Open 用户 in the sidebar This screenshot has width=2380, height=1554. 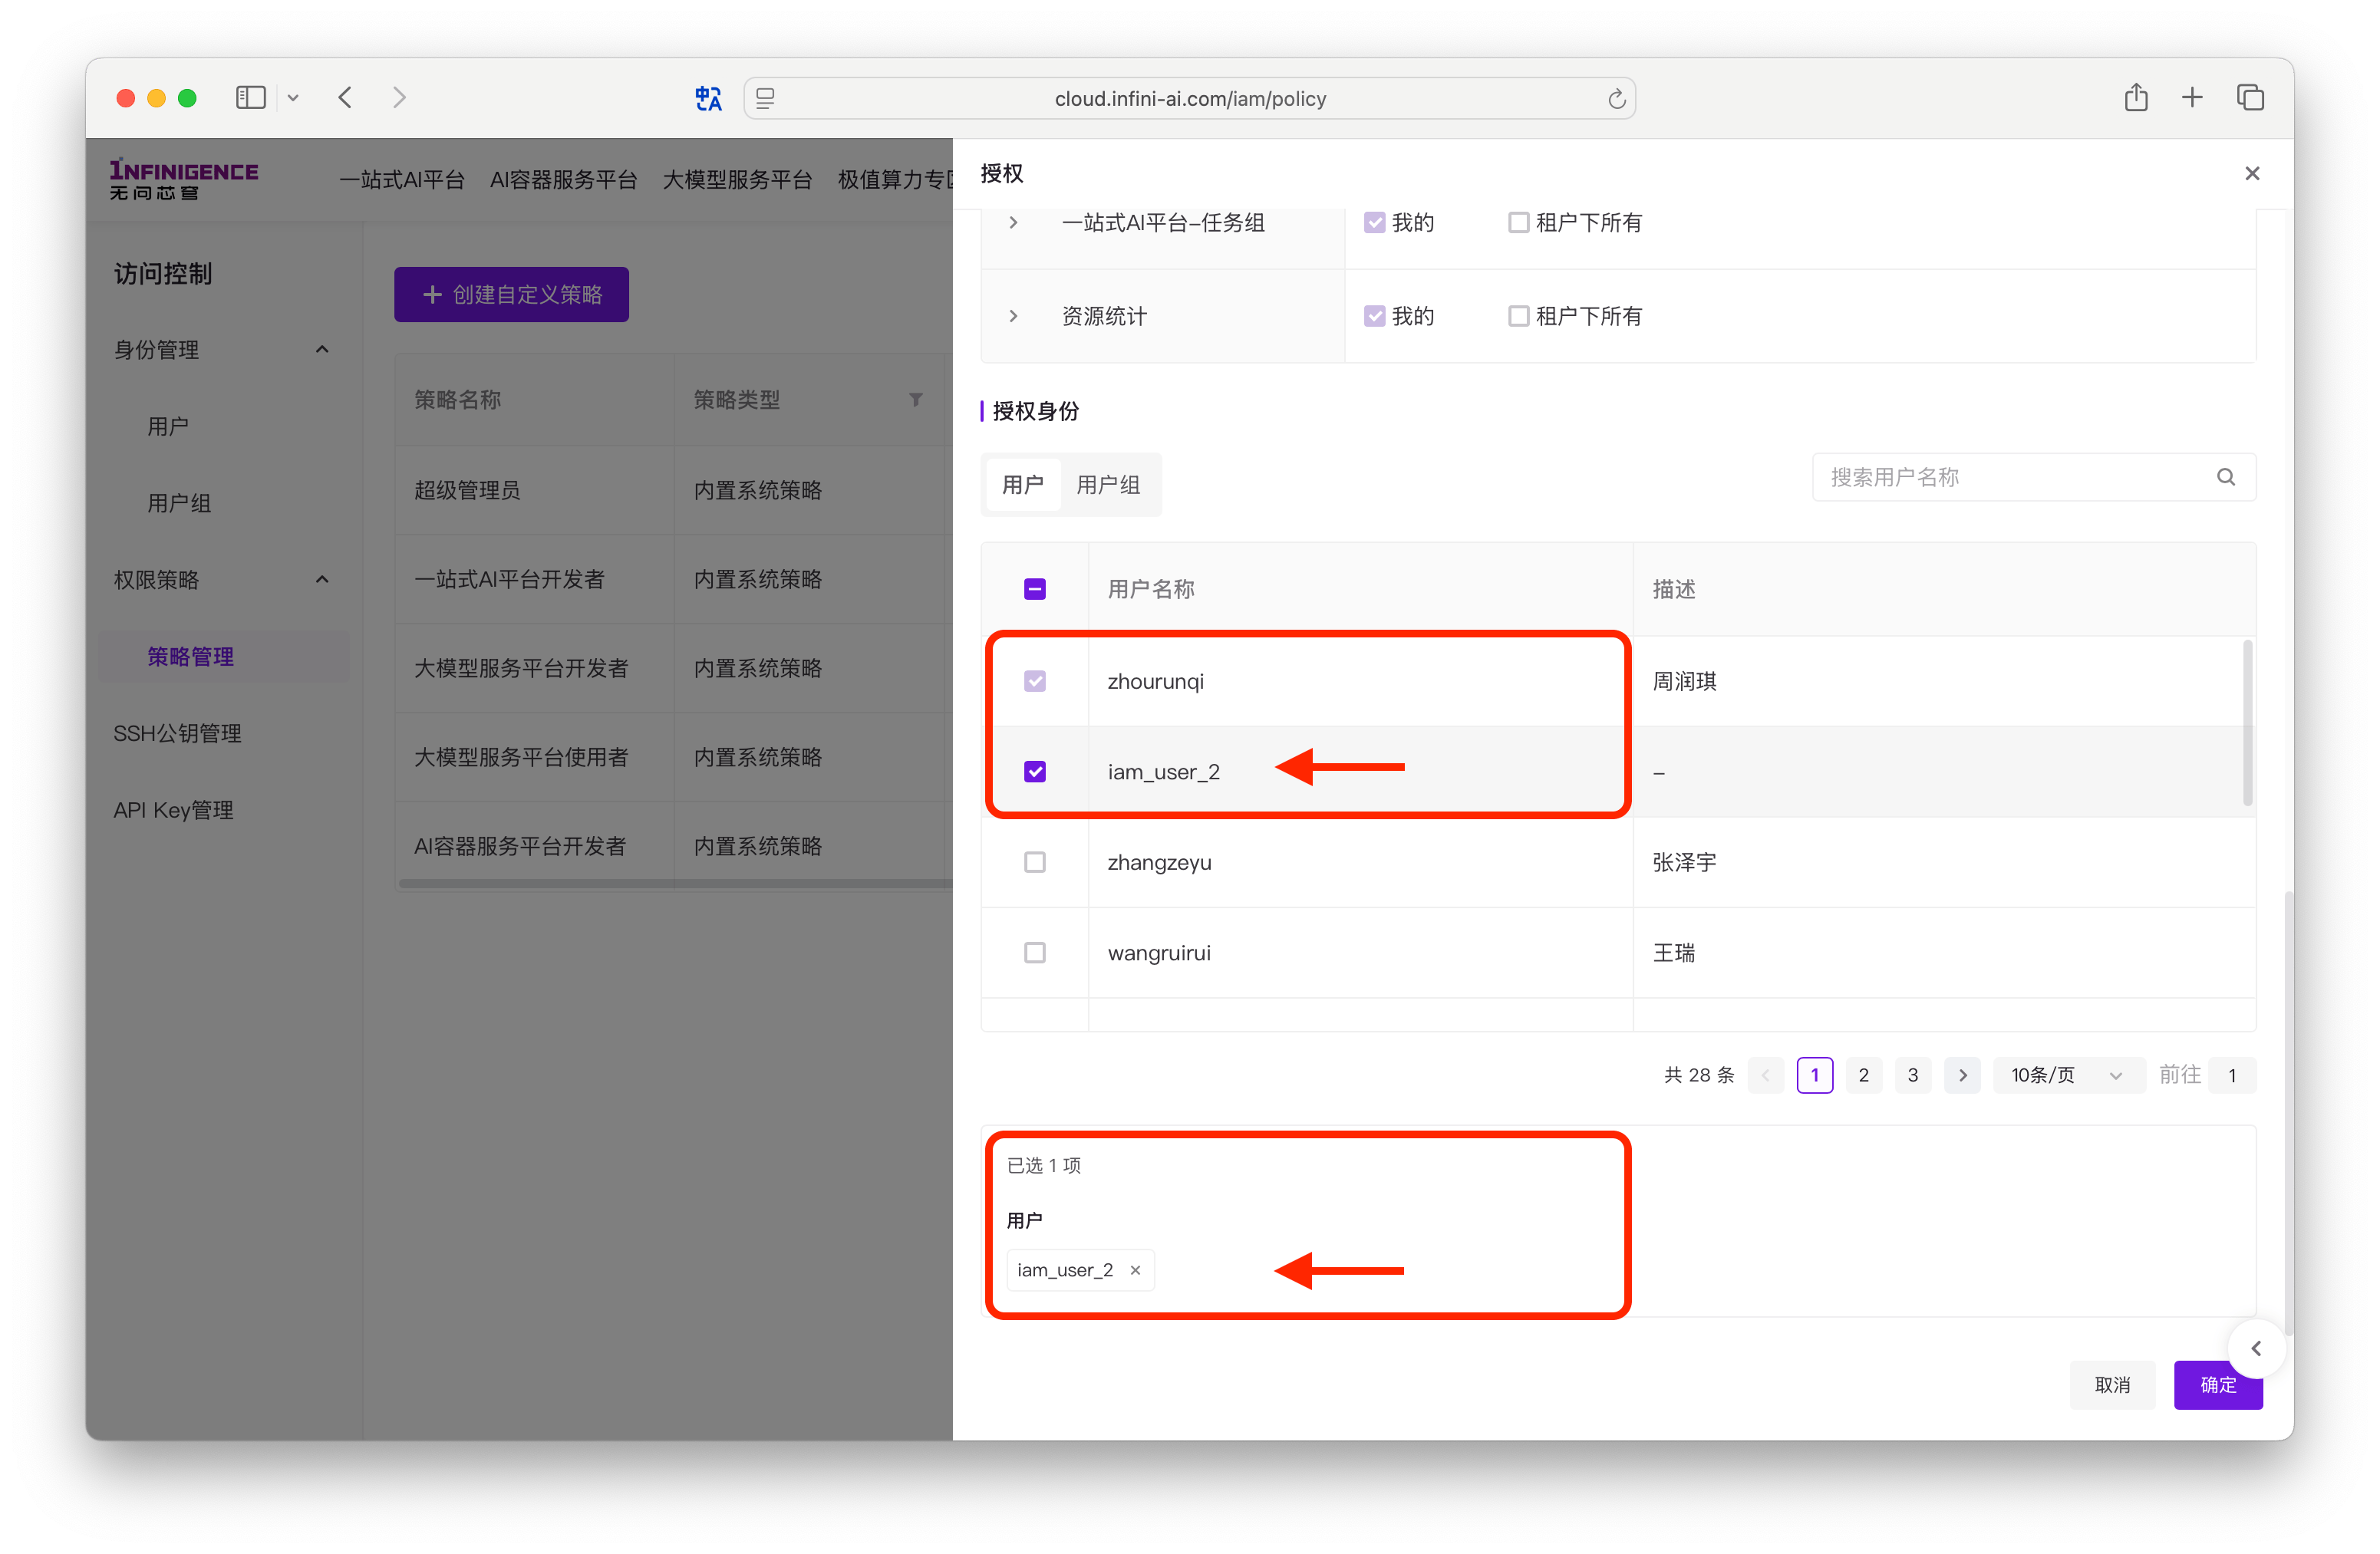[168, 427]
